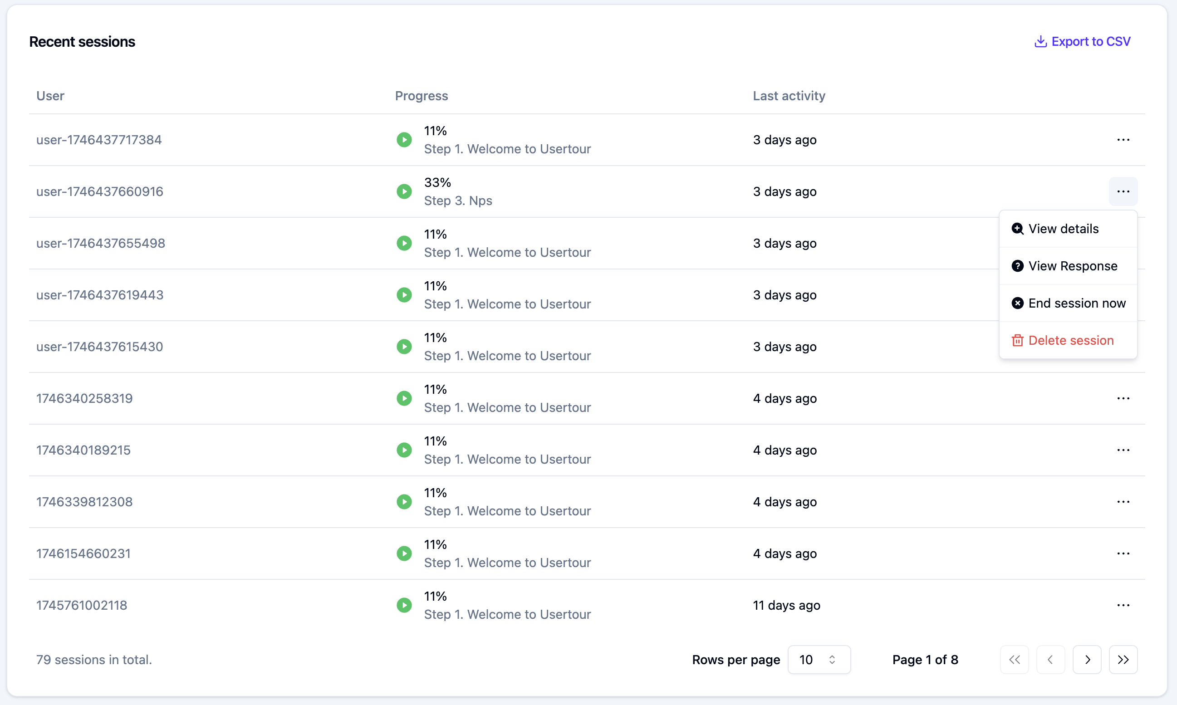Choose View Response menu entry
1177x705 pixels.
[1073, 266]
